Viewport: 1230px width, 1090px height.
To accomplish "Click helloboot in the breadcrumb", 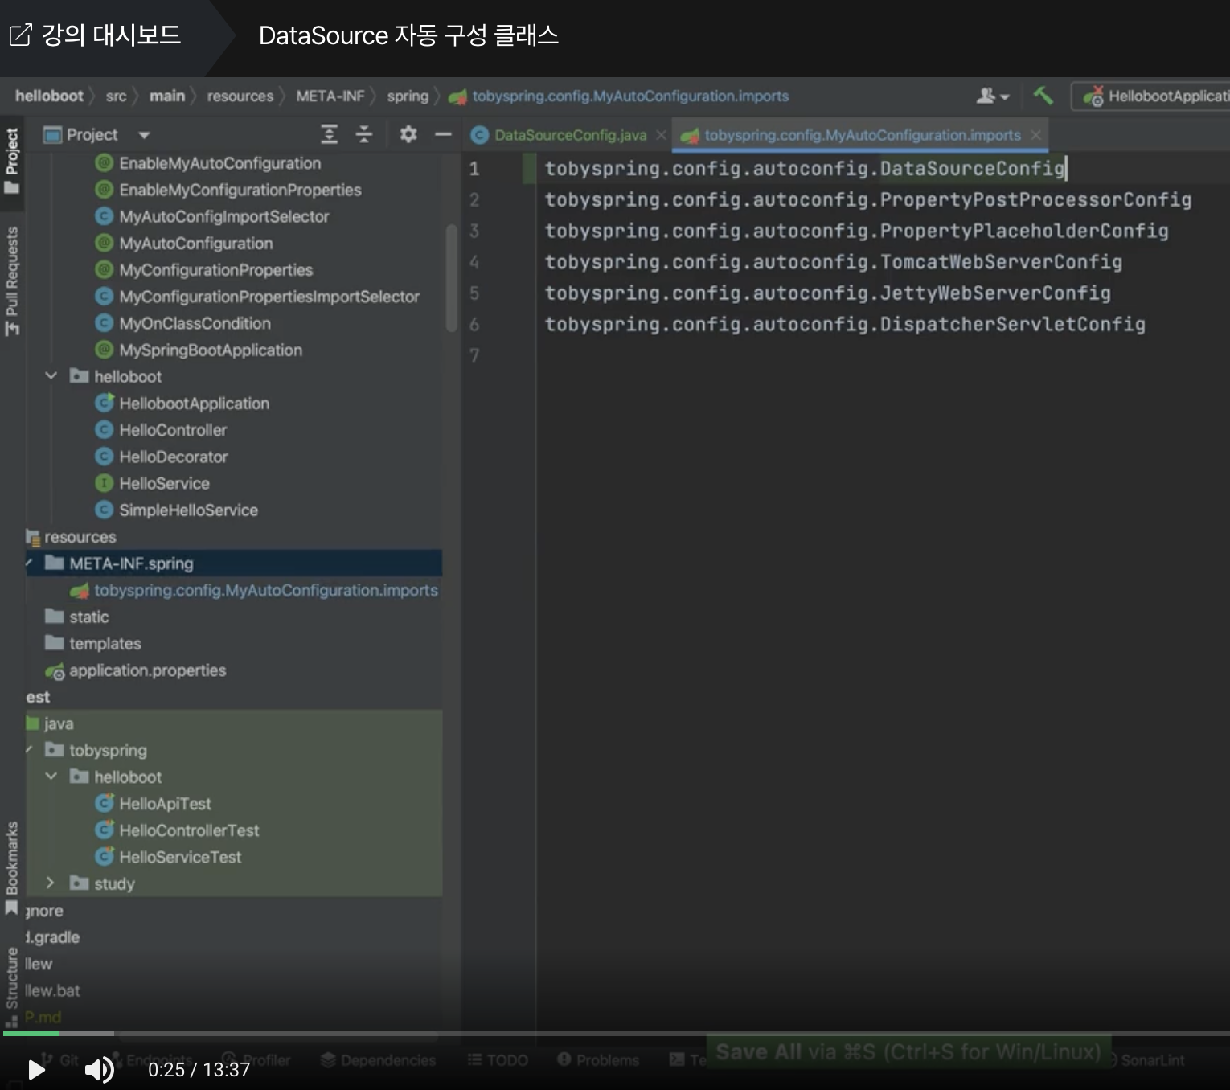I will point(49,96).
